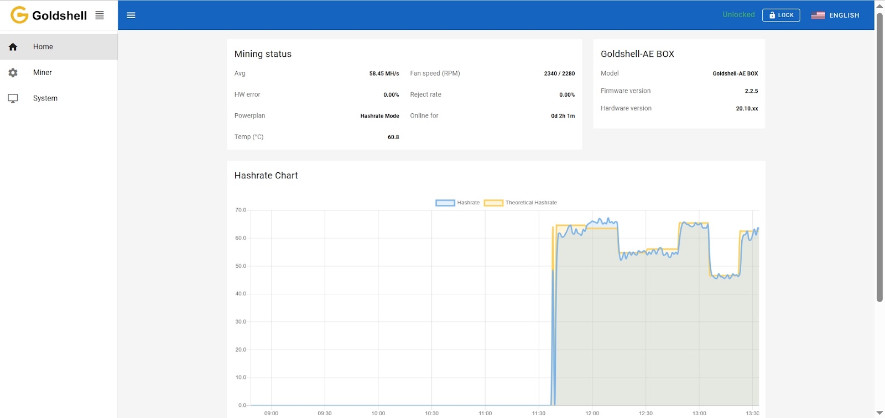Click the fan speed value 2340 / 2280
Screen dimensions: 885x418
tap(559, 73)
